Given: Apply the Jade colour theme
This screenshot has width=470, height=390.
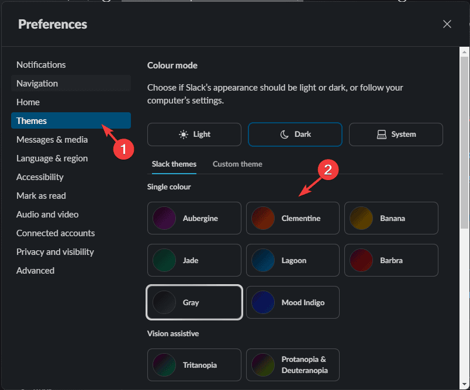Looking at the screenshot, I should pos(194,260).
